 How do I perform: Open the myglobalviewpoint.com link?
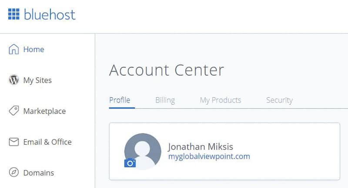pyautogui.click(x=209, y=157)
